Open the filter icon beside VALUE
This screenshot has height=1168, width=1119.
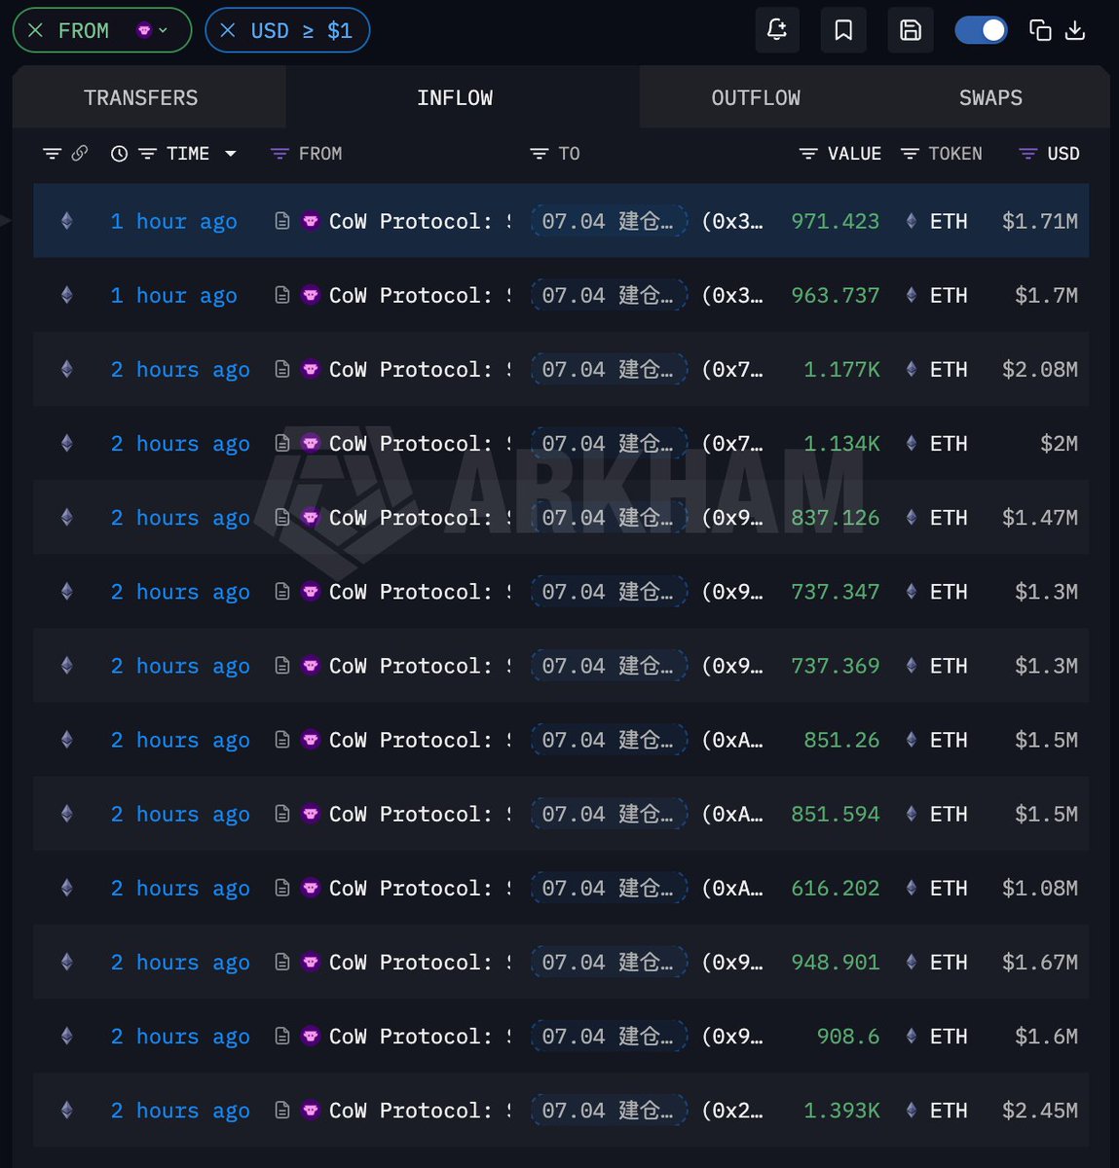[x=807, y=154]
